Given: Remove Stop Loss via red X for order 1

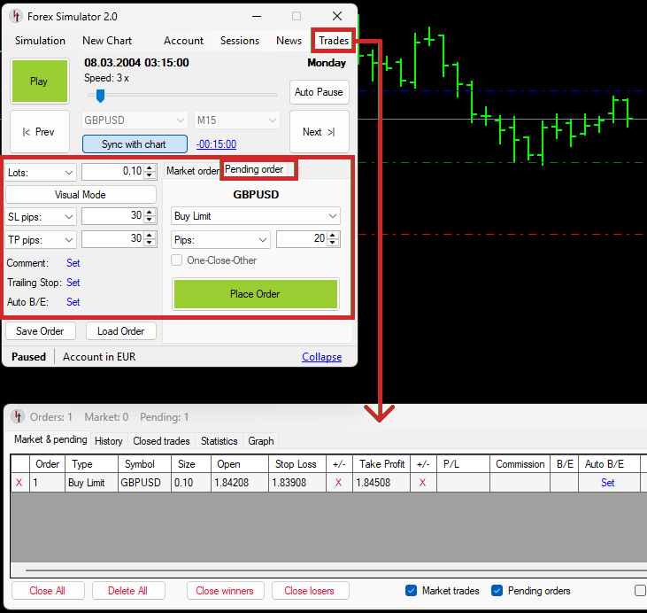Looking at the screenshot, I should pyautogui.click(x=338, y=483).
